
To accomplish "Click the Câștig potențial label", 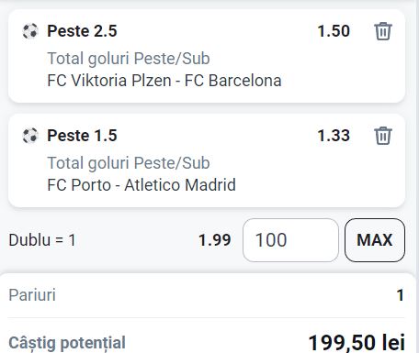I will pyautogui.click(x=67, y=343).
